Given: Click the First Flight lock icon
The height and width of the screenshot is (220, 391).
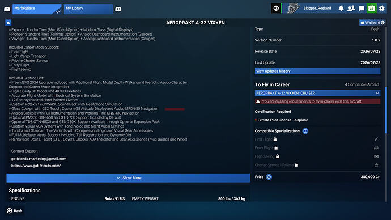Looking at the screenshot, I should [275, 139].
